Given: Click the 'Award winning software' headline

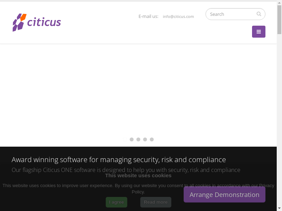Looking at the screenshot, I should coord(118,160).
